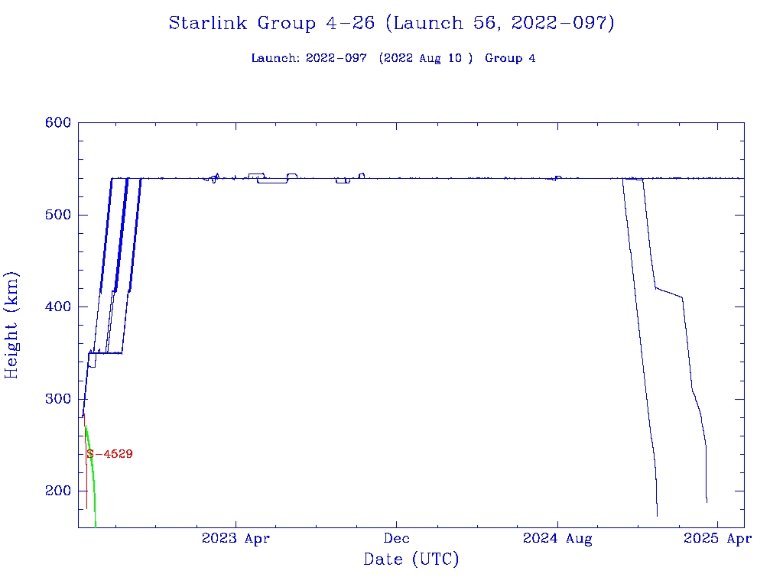The height and width of the screenshot is (587, 783).
Task: Select the "500" height axis label
Action: point(58,215)
